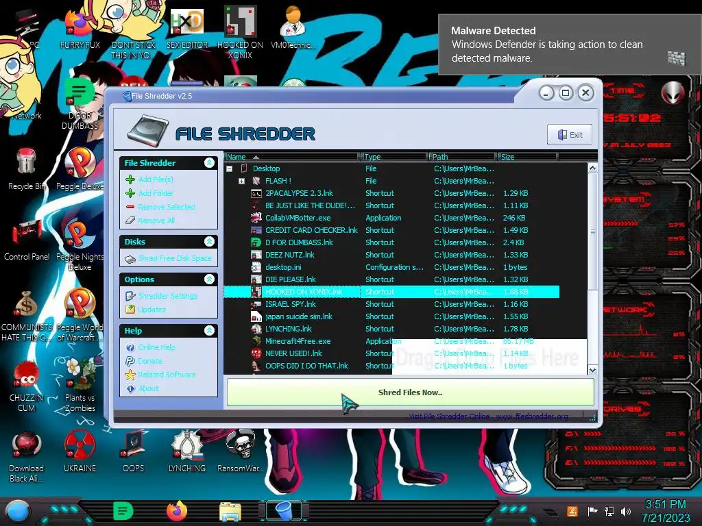Select 2PACALYPSE 2.3.lnk row
Image resolution: width=702 pixels, height=526 pixels.
click(x=391, y=193)
